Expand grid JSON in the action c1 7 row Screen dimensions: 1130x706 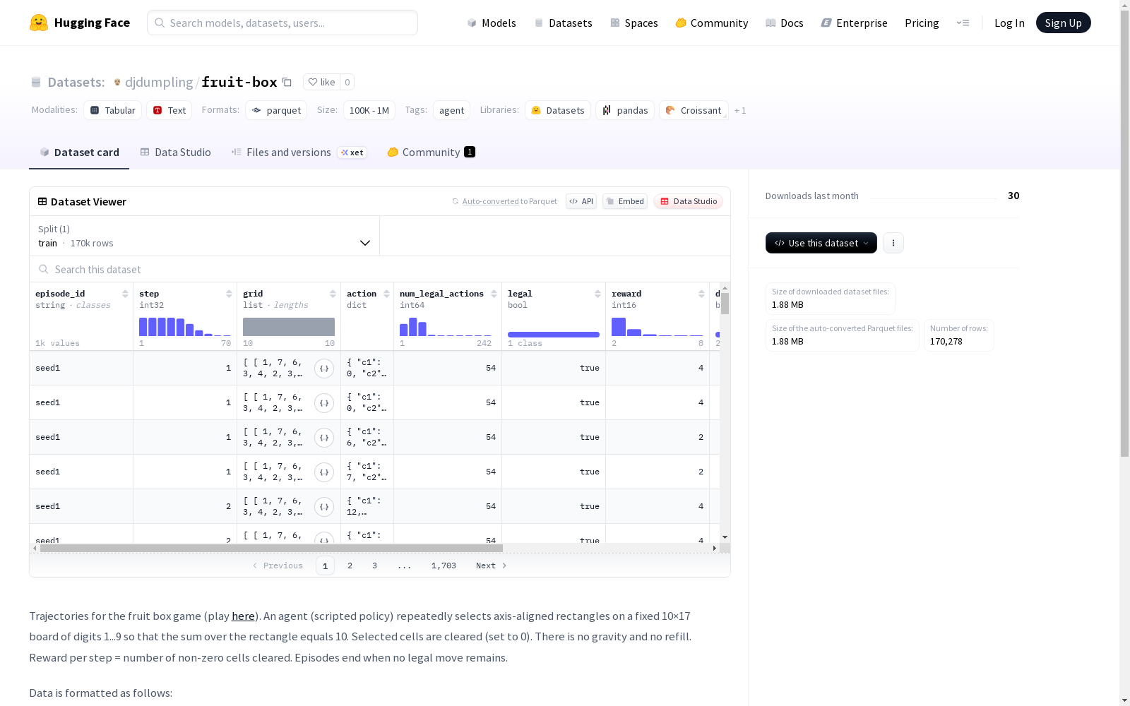click(324, 472)
